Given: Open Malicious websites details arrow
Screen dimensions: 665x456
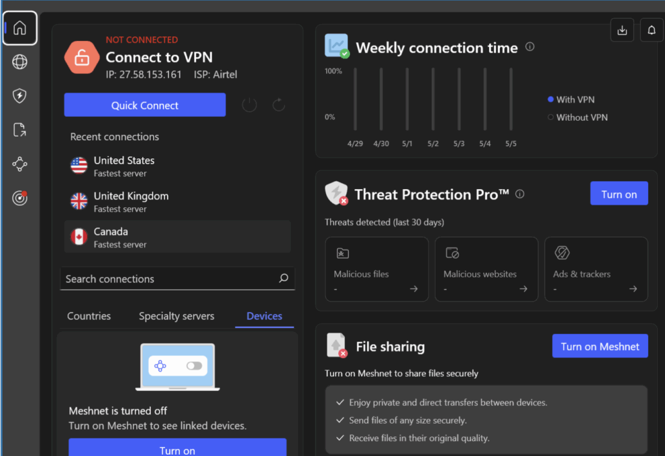Looking at the screenshot, I should click(523, 289).
